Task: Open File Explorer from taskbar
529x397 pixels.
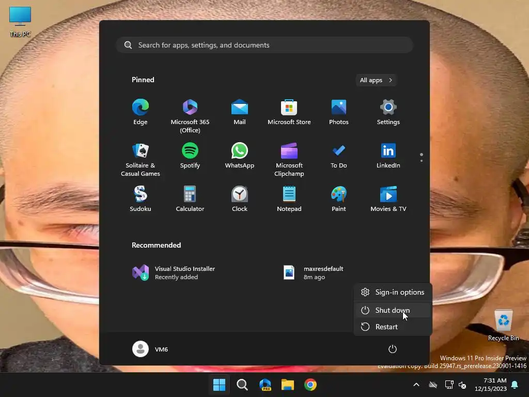Action: click(x=288, y=385)
